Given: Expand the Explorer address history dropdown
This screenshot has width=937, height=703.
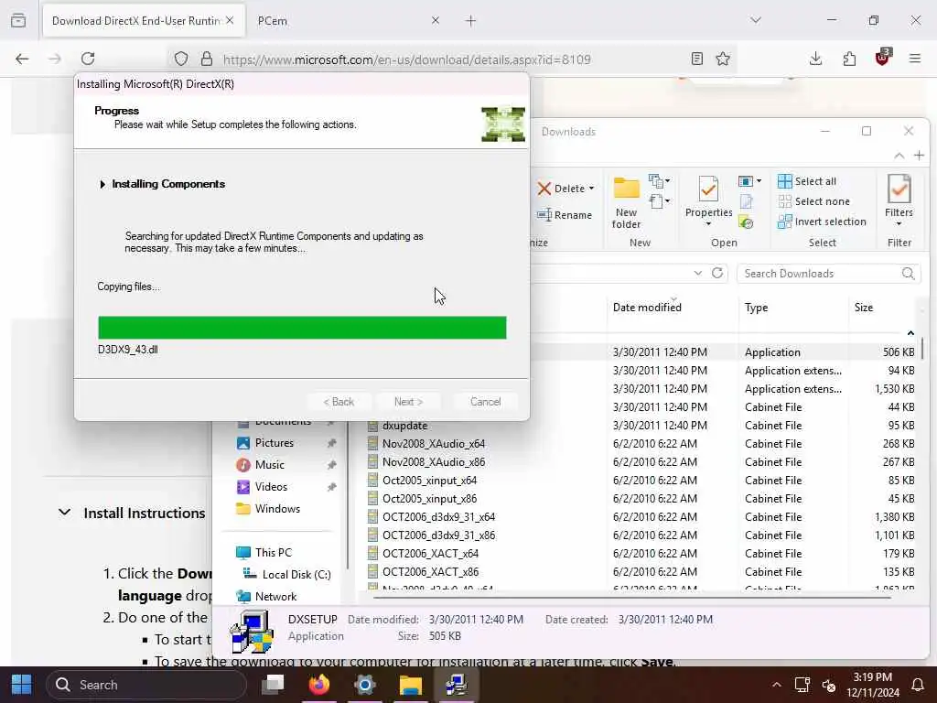Looking at the screenshot, I should pos(698,273).
